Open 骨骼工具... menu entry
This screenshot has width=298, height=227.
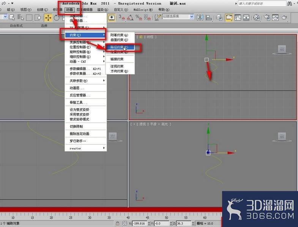tap(85, 103)
